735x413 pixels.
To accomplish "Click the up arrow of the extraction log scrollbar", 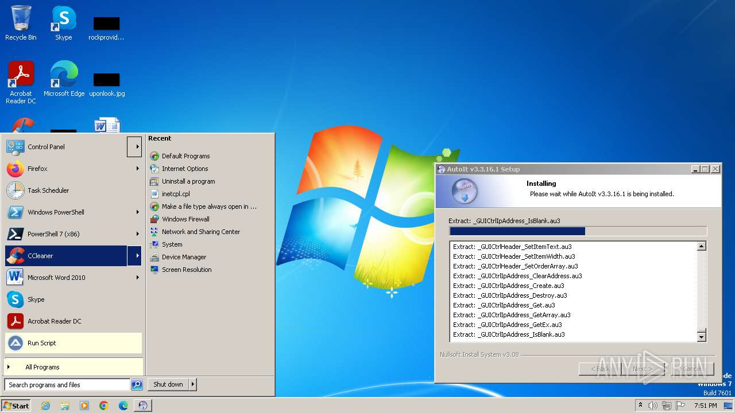I will [x=701, y=246].
